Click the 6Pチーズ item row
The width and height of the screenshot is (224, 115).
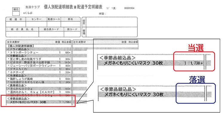click(39, 72)
